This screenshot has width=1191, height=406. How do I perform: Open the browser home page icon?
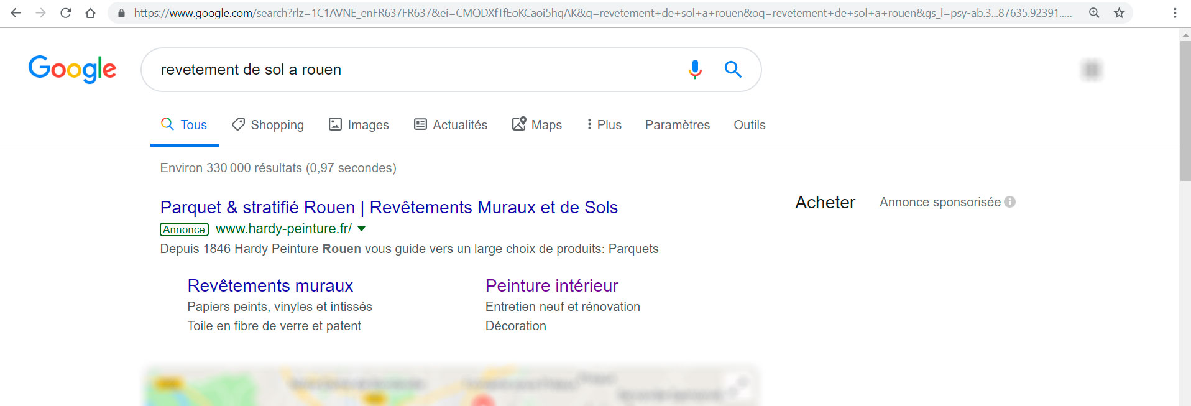(x=91, y=13)
